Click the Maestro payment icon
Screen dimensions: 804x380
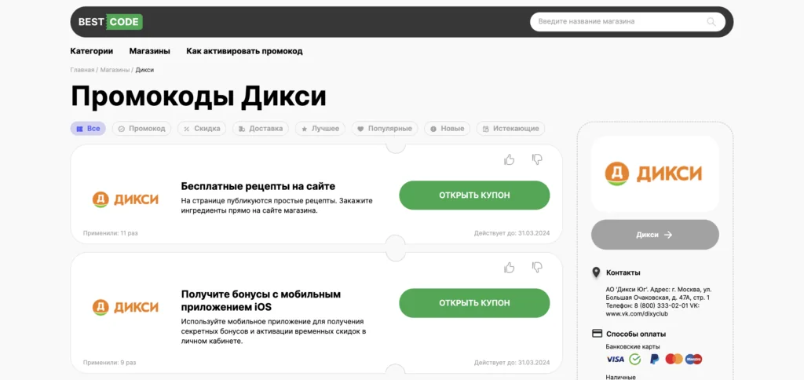693,359
